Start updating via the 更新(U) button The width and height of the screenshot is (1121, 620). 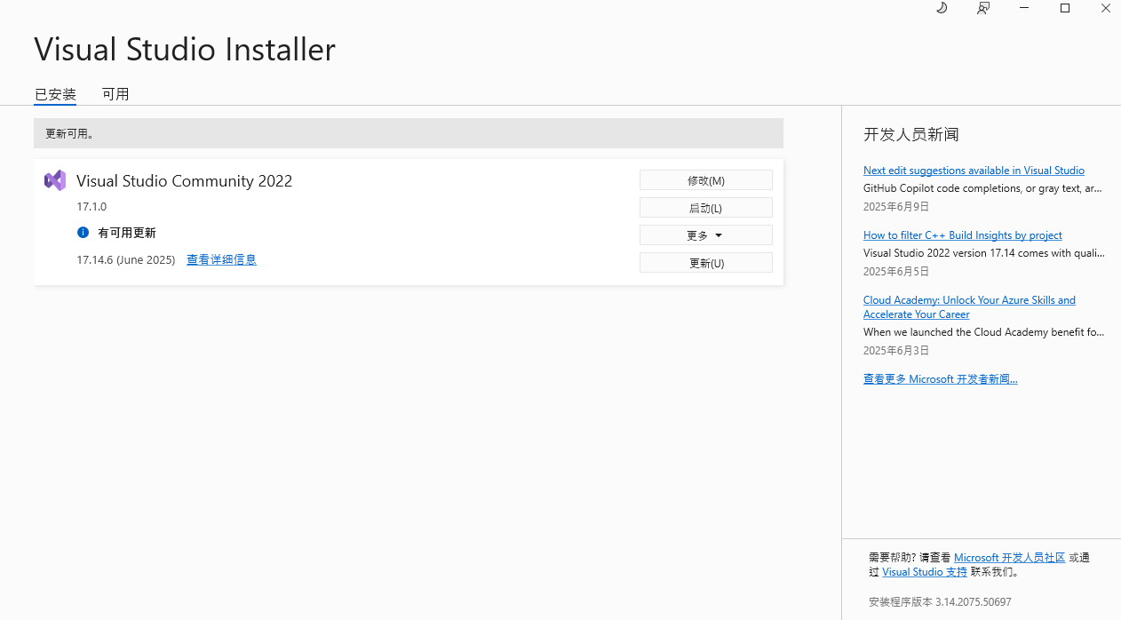point(705,262)
